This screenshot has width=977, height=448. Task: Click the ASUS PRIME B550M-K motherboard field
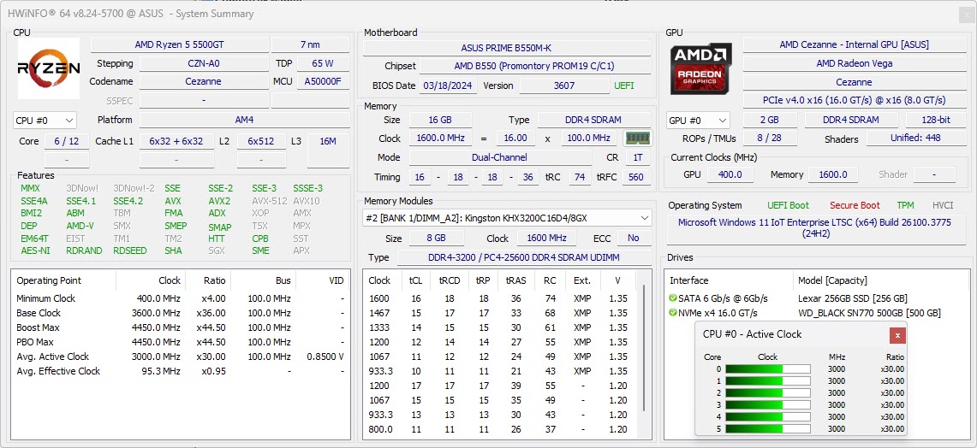(x=507, y=48)
